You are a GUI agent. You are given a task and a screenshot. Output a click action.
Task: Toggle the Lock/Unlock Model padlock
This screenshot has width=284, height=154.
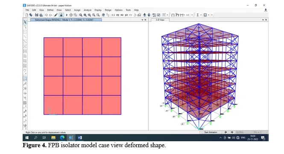(x=61, y=15)
